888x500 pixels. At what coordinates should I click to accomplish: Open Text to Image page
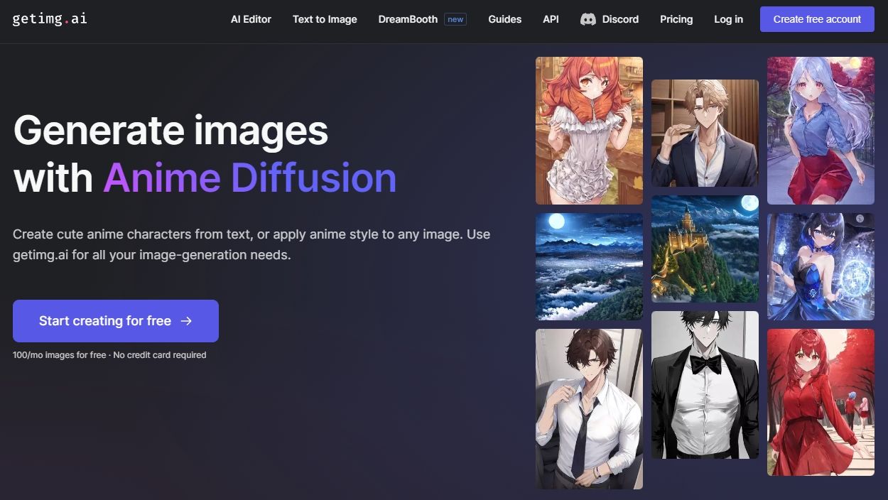tap(325, 19)
